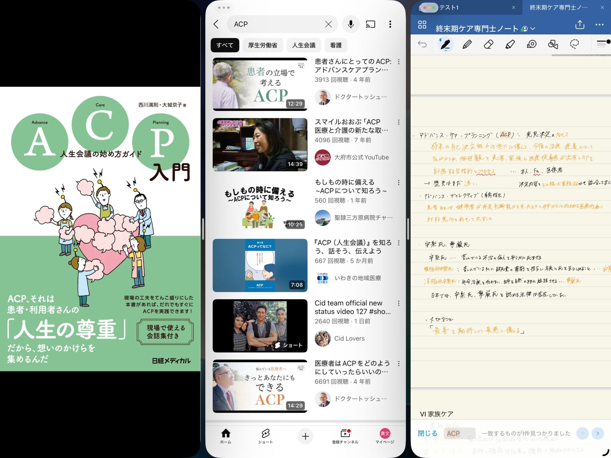Open options menu for 患者さんにとってのACP video
Screen dimensions: 611x458
399,62
